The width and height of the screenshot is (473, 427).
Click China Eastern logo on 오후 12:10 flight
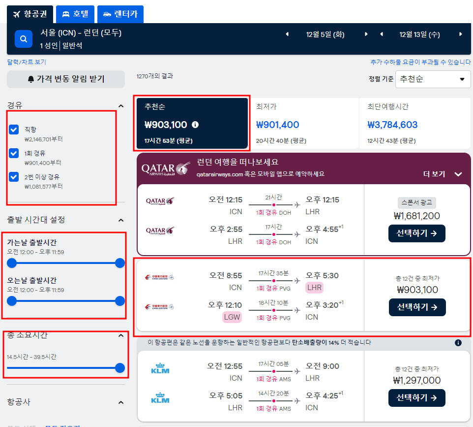click(x=159, y=307)
